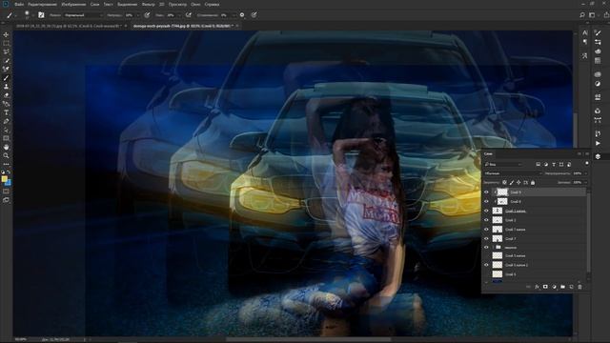610x343 pixels.
Task: Open the Layers panel options menu
Action: click(x=587, y=154)
